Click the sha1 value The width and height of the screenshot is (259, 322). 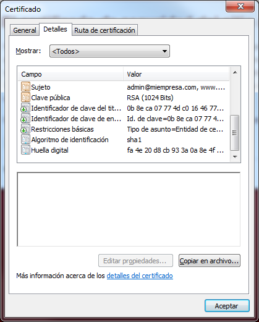coord(134,140)
